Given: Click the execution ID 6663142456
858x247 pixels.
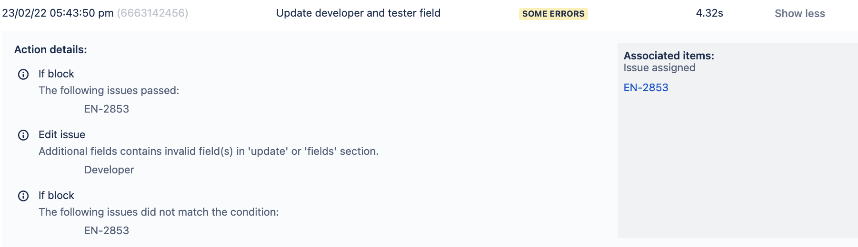Looking at the screenshot, I should (152, 13).
